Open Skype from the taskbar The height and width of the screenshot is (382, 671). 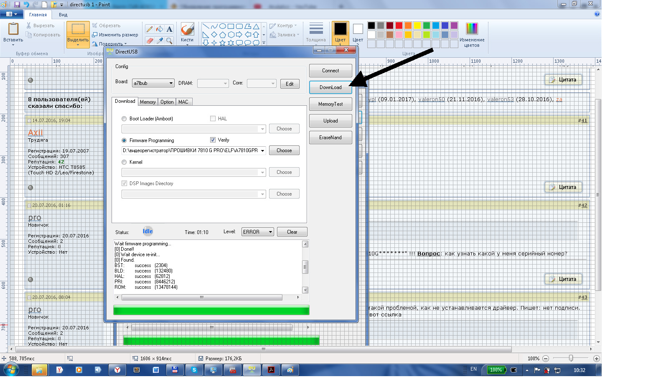point(194,370)
